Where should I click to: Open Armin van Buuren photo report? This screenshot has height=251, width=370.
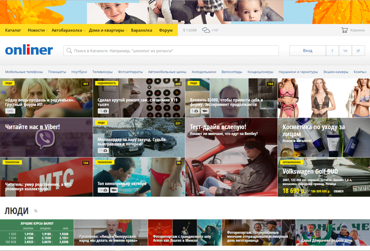[185, 233]
